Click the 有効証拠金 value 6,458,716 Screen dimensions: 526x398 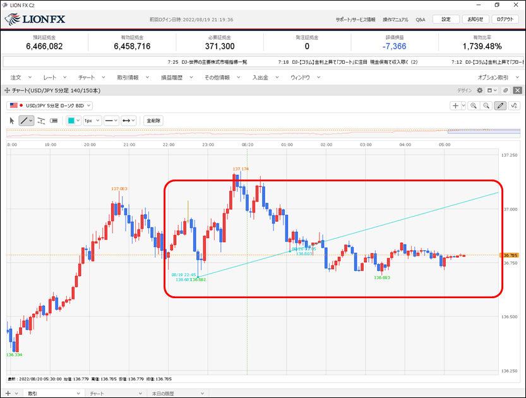coord(132,46)
